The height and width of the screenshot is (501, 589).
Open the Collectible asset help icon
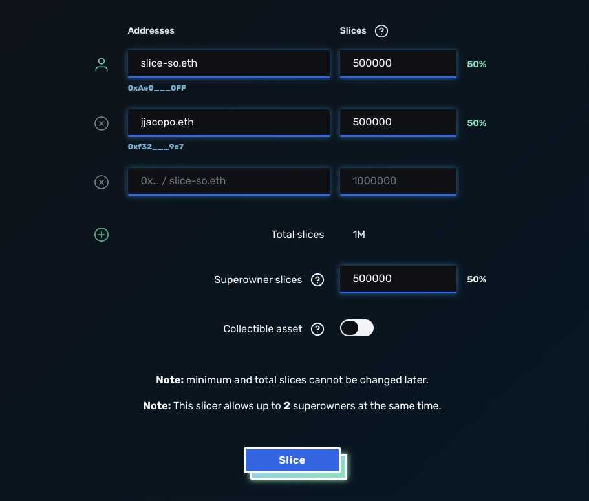(x=317, y=329)
